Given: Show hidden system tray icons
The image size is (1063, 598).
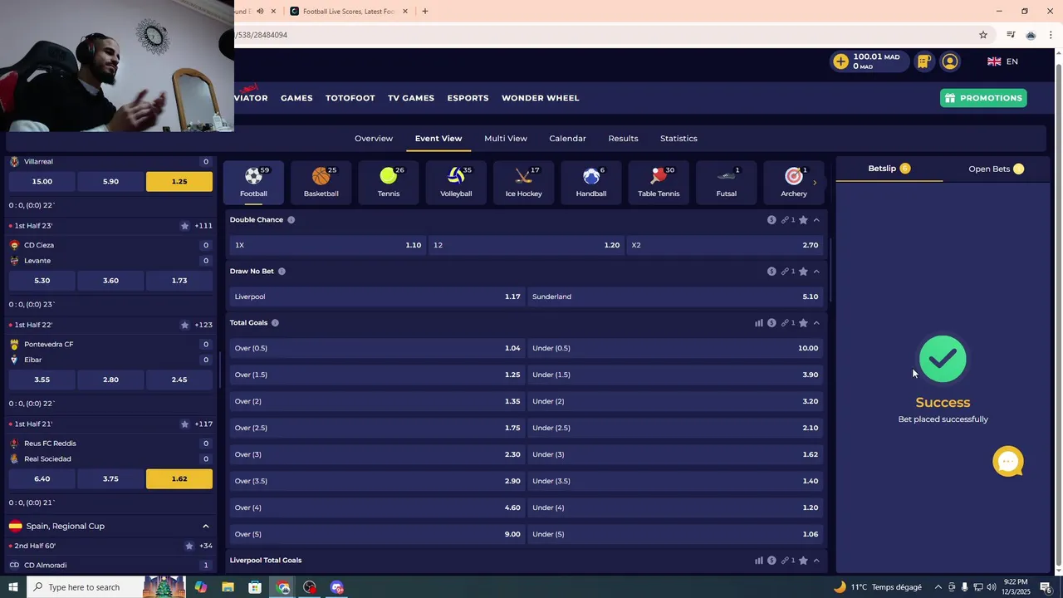Looking at the screenshot, I should (x=938, y=587).
